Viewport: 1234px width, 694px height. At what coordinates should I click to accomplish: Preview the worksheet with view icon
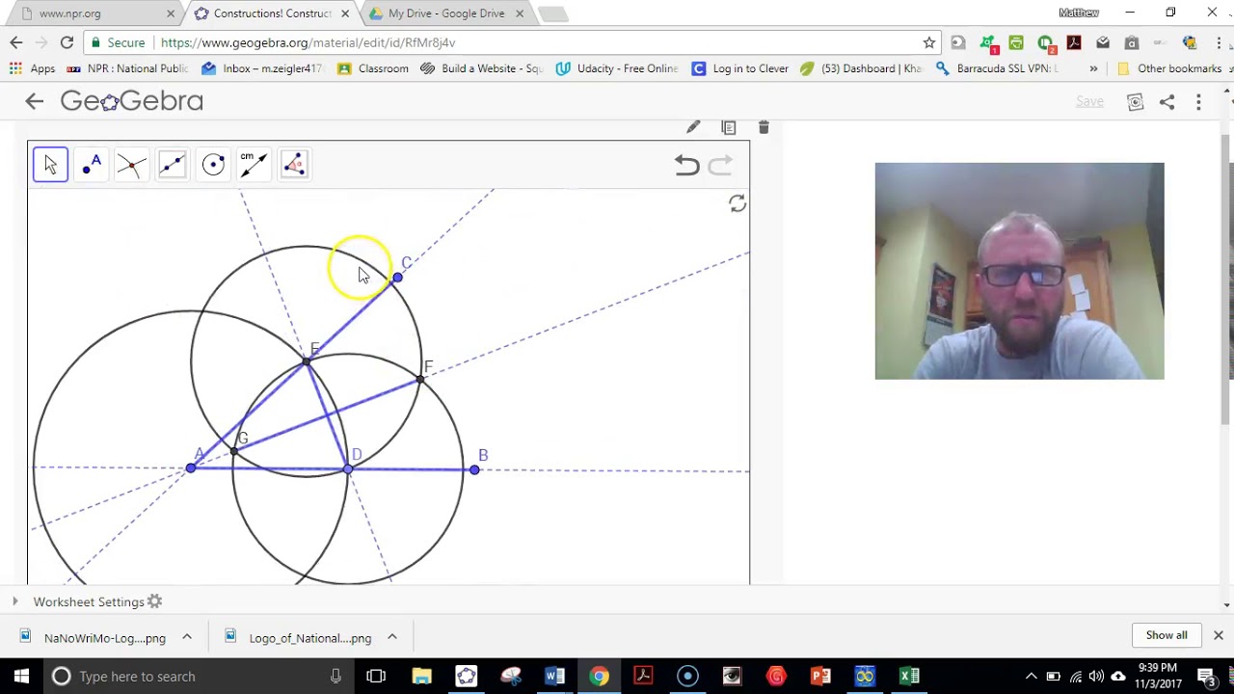1135,101
